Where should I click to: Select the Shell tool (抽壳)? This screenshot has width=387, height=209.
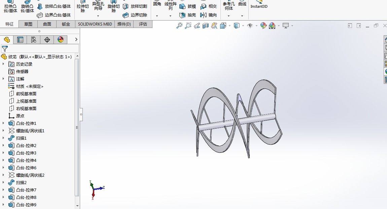pos(187,15)
